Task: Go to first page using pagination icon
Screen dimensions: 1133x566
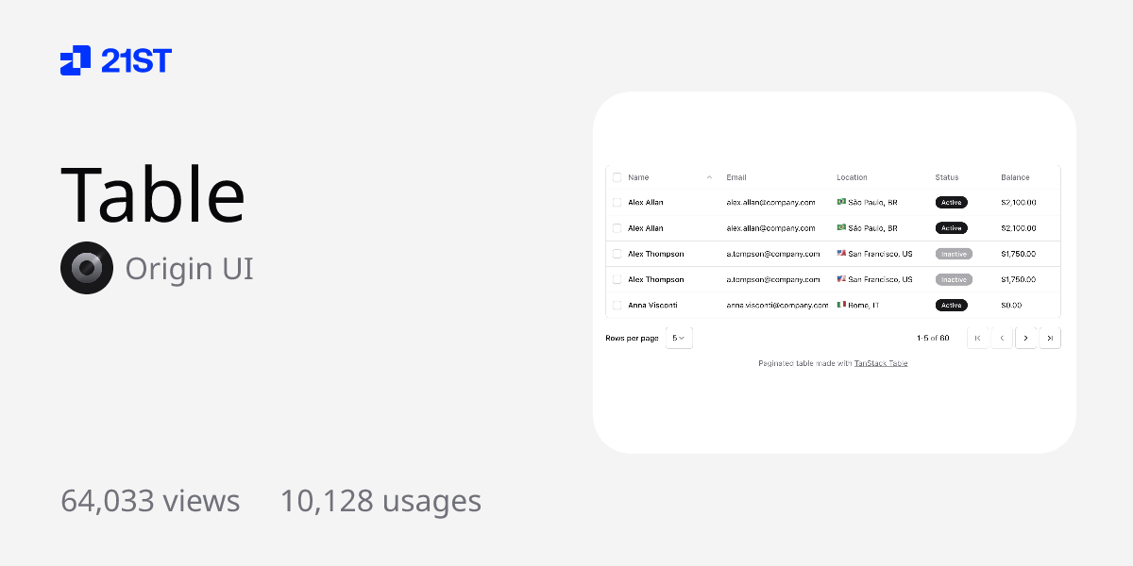Action: coord(977,338)
